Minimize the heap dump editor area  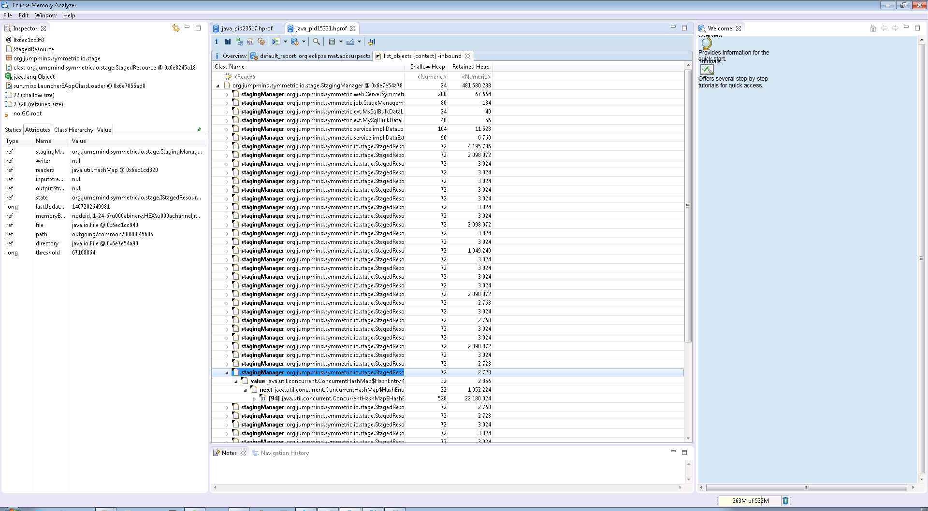click(x=673, y=28)
